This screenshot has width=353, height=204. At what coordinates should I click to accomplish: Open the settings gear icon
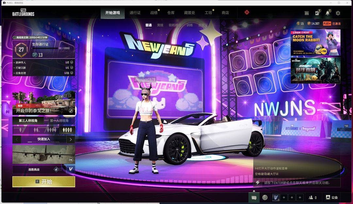pos(338,13)
